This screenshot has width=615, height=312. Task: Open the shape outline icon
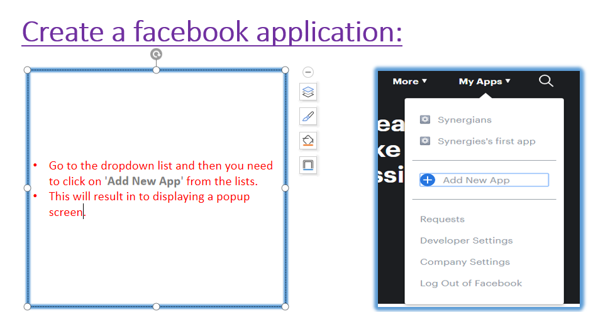[x=308, y=165]
